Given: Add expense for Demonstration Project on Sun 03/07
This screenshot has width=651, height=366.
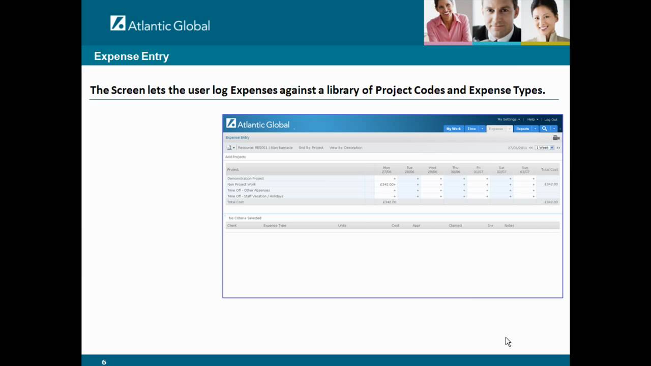Looking at the screenshot, I should click(533, 179).
